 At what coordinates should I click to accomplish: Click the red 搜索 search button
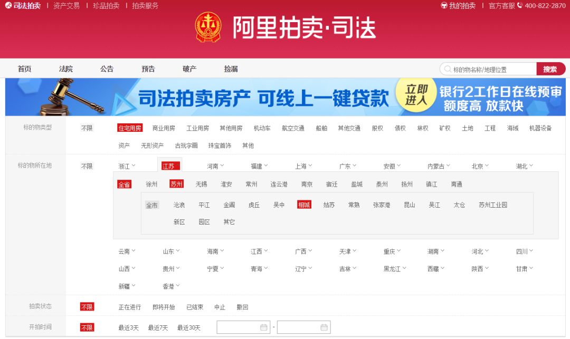tap(550, 69)
